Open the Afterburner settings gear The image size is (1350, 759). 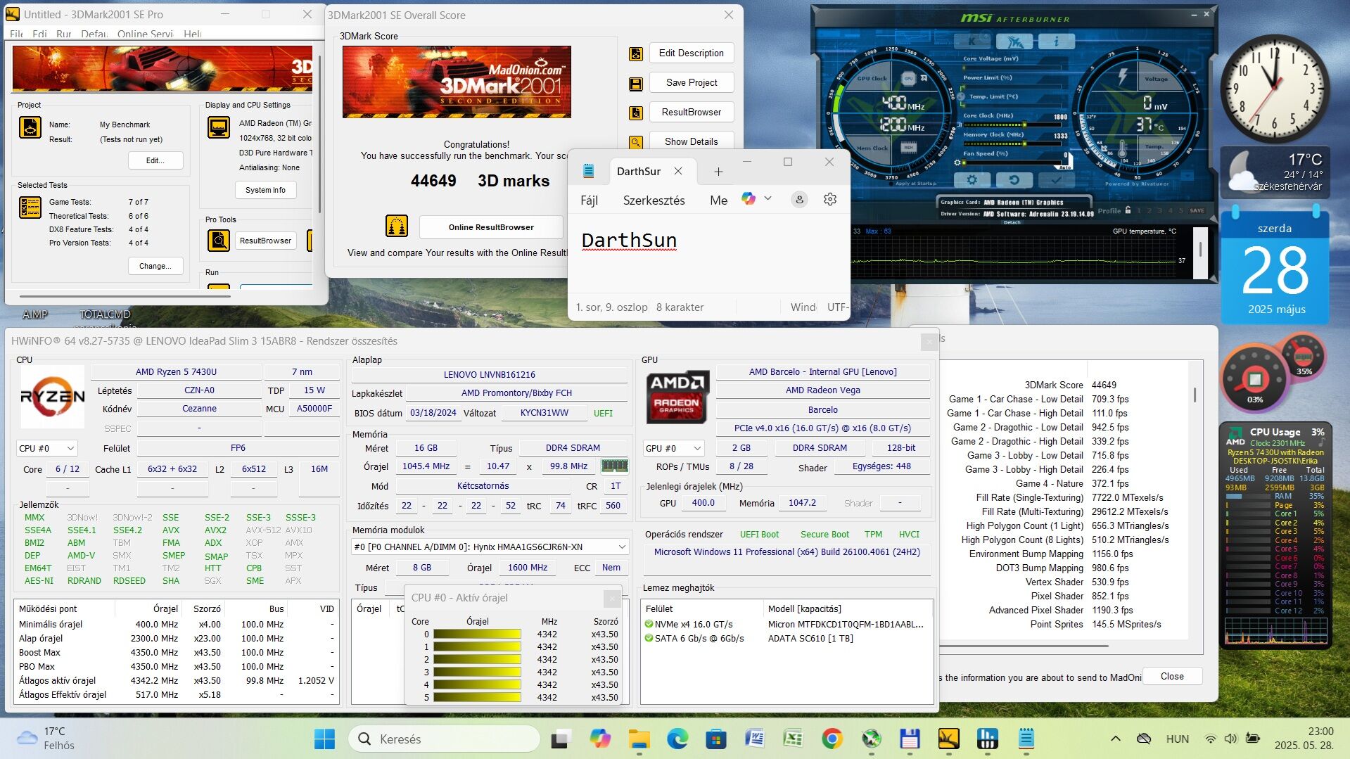pyautogui.click(x=972, y=180)
